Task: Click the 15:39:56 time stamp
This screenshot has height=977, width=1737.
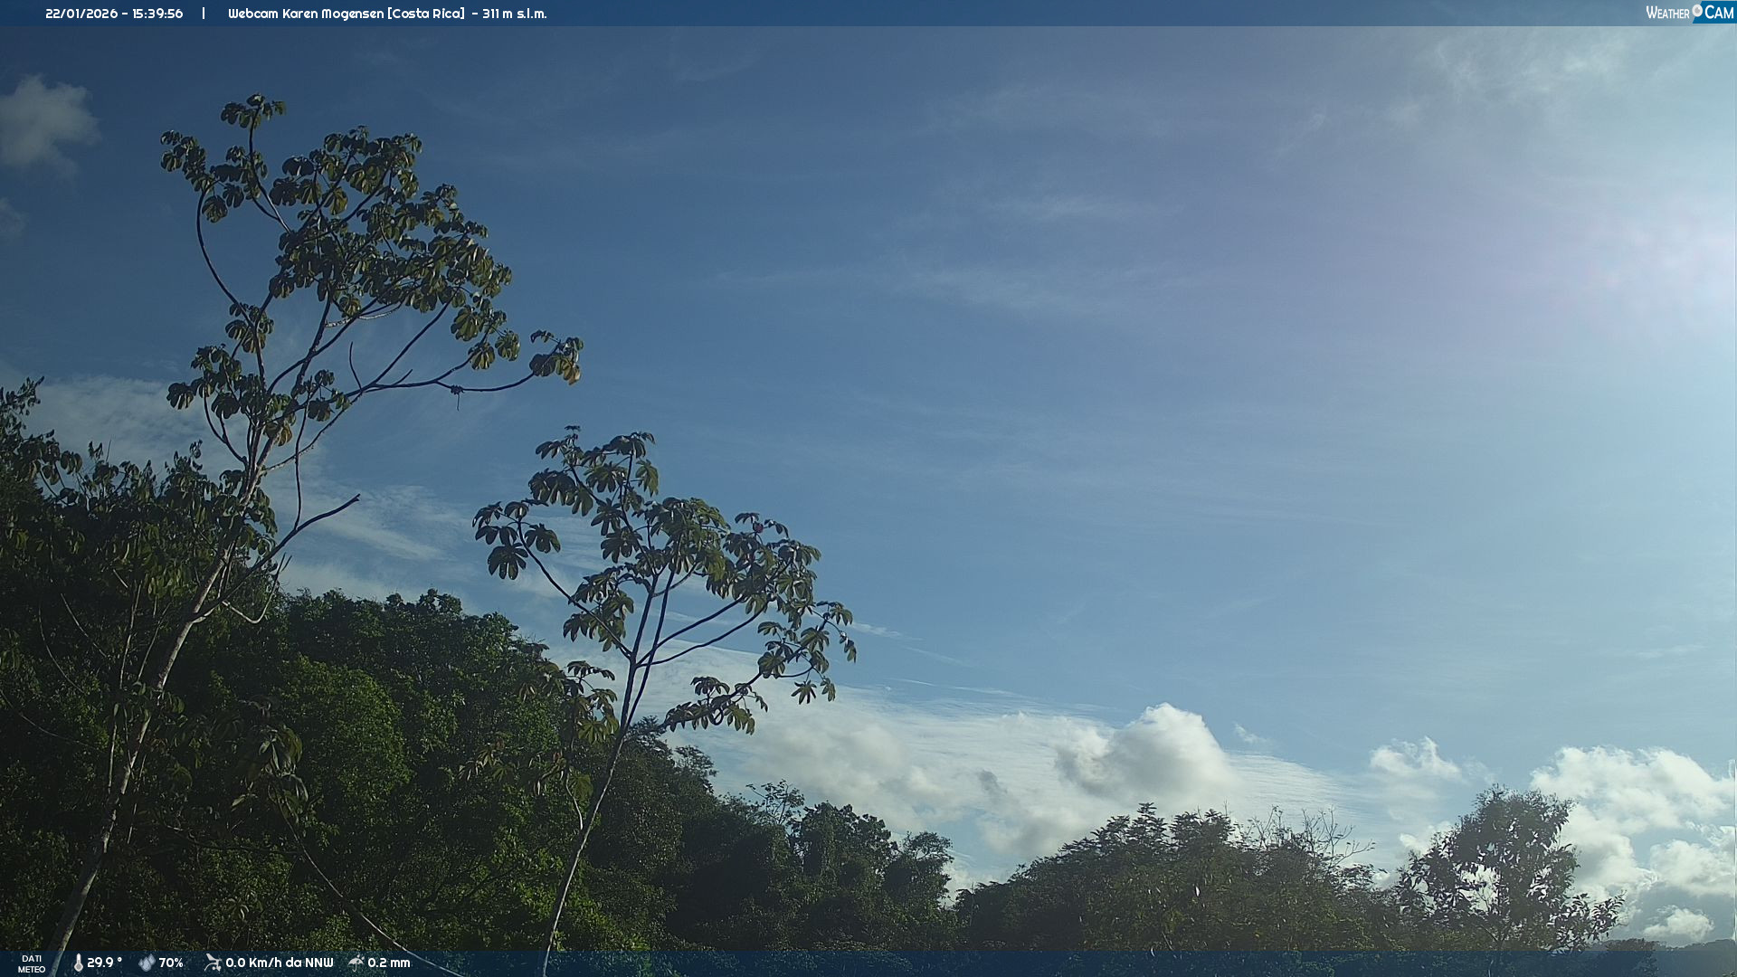Action: [x=157, y=14]
